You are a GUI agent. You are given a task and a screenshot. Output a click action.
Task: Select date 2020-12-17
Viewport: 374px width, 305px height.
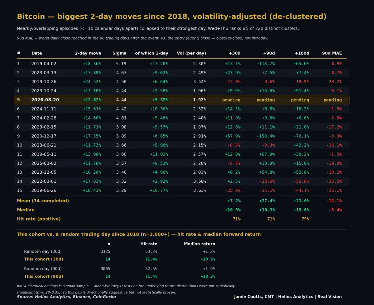[44, 136]
